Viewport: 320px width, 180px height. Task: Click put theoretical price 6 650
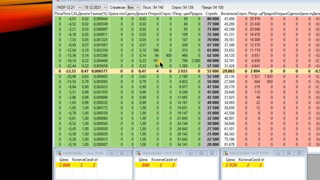click(x=256, y=60)
